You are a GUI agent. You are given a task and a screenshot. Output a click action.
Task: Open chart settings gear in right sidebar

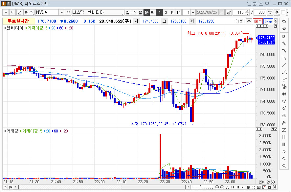284,29
